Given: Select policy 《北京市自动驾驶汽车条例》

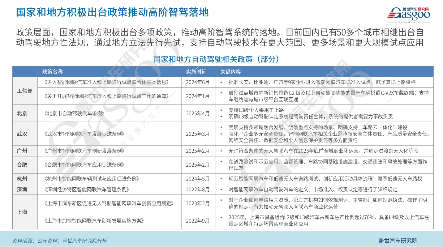Looking at the screenshot, I should click(x=74, y=113).
